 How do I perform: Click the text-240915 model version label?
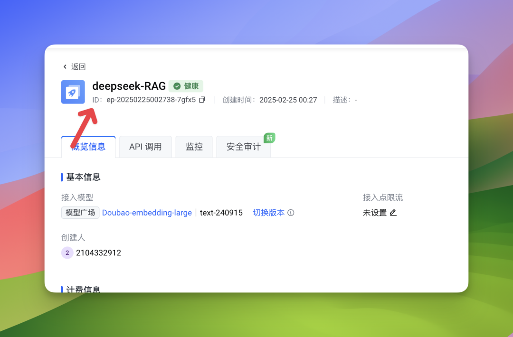coord(221,213)
